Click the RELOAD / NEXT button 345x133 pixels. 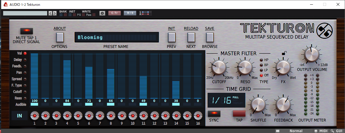191,37
